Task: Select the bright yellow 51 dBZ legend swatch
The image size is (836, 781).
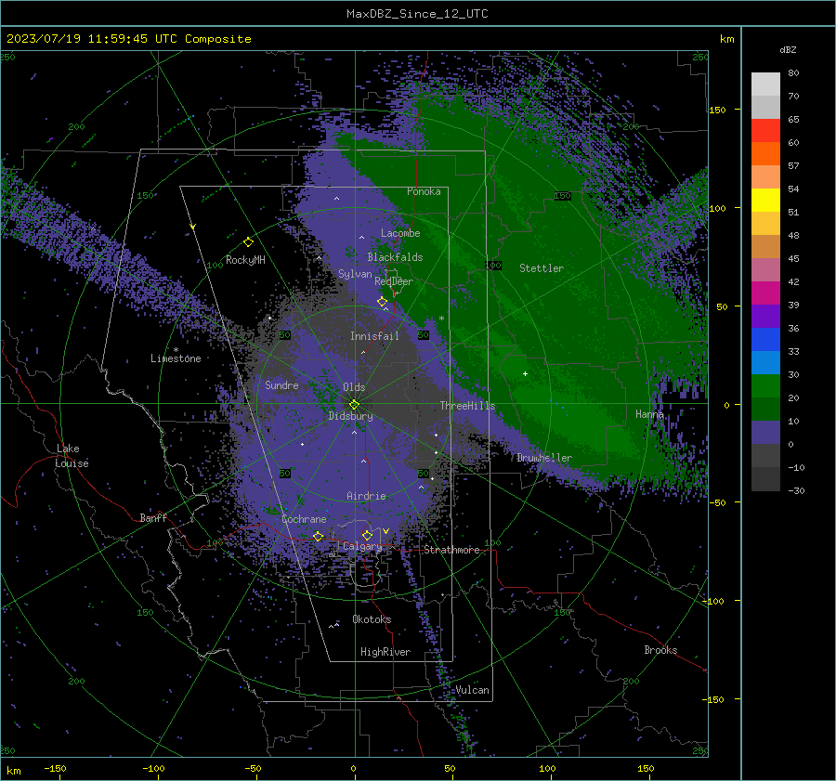Action: 765,200
